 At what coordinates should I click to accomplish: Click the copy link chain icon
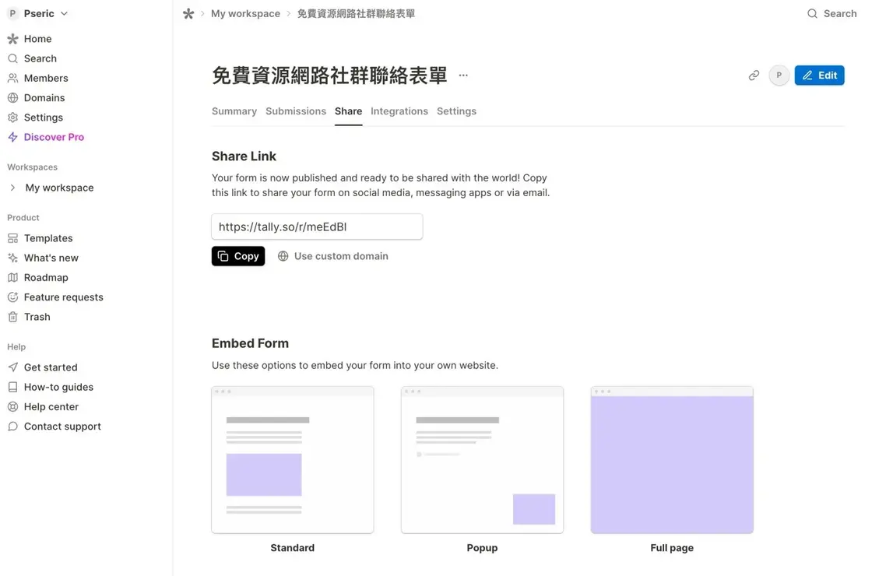[754, 75]
